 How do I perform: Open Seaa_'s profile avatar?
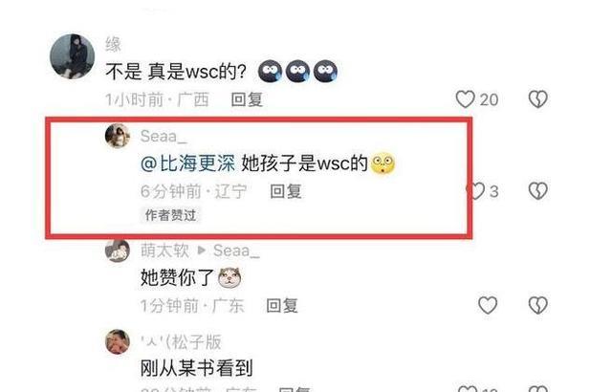point(118,136)
